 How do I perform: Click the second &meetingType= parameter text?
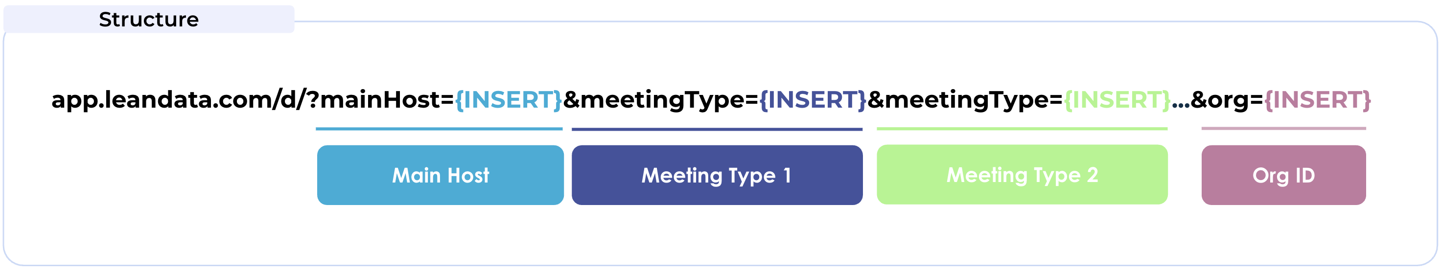click(965, 100)
